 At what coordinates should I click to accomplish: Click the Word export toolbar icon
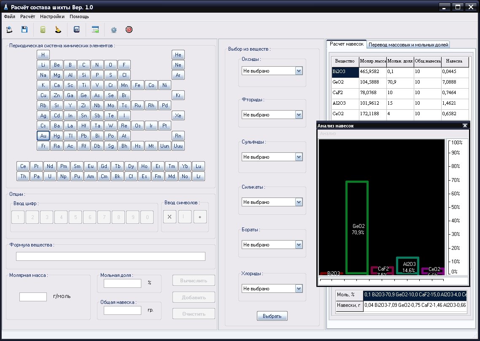click(77, 30)
